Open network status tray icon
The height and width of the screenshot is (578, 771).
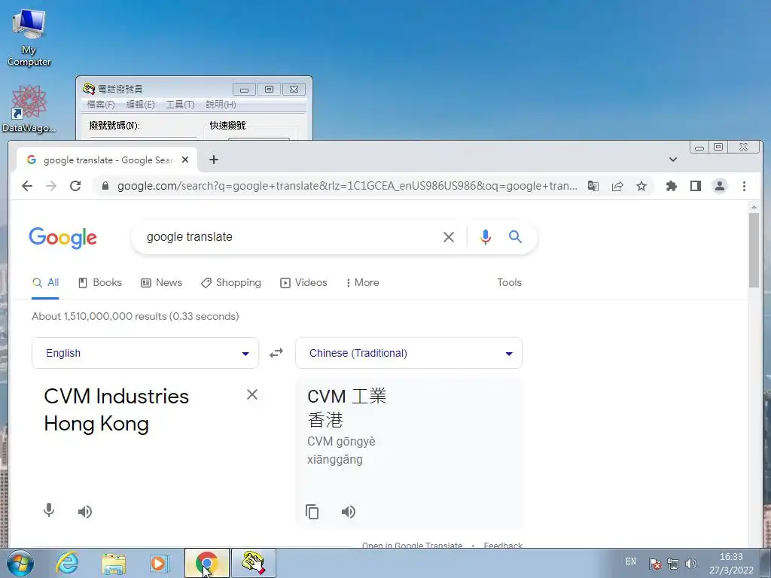point(672,563)
